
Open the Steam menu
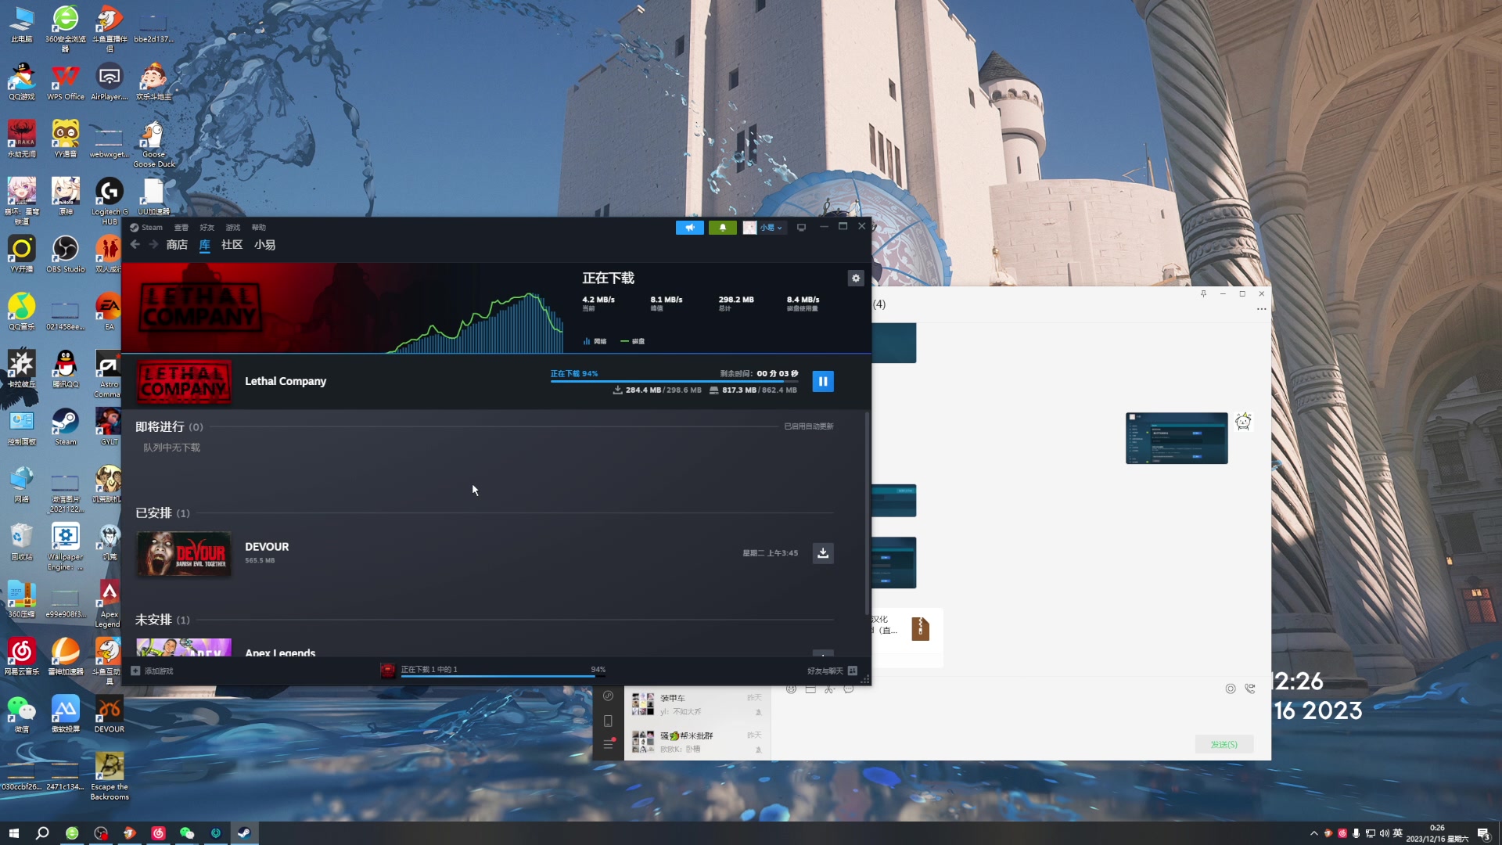point(147,228)
